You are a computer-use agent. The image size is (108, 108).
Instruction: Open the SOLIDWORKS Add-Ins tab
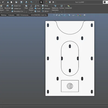point(39,15)
